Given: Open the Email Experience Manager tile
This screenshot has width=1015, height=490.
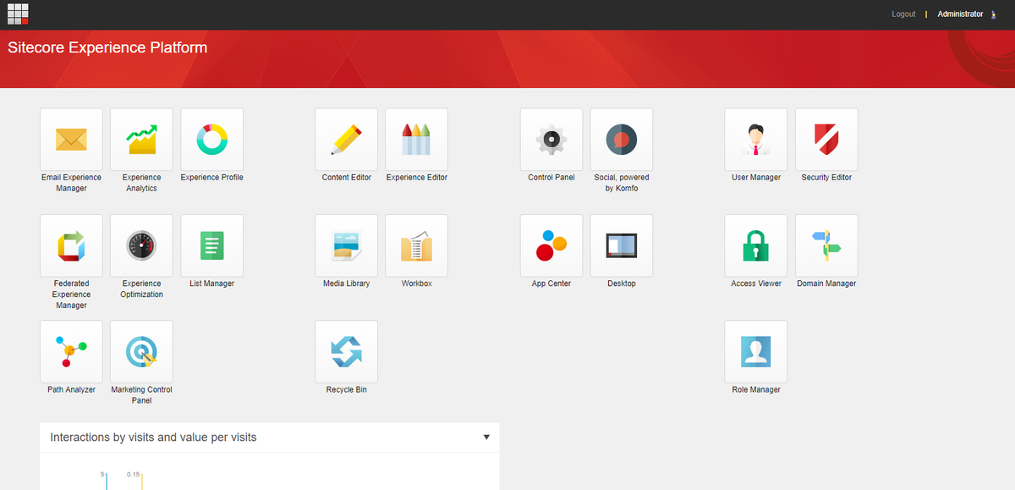Looking at the screenshot, I should click(71, 139).
